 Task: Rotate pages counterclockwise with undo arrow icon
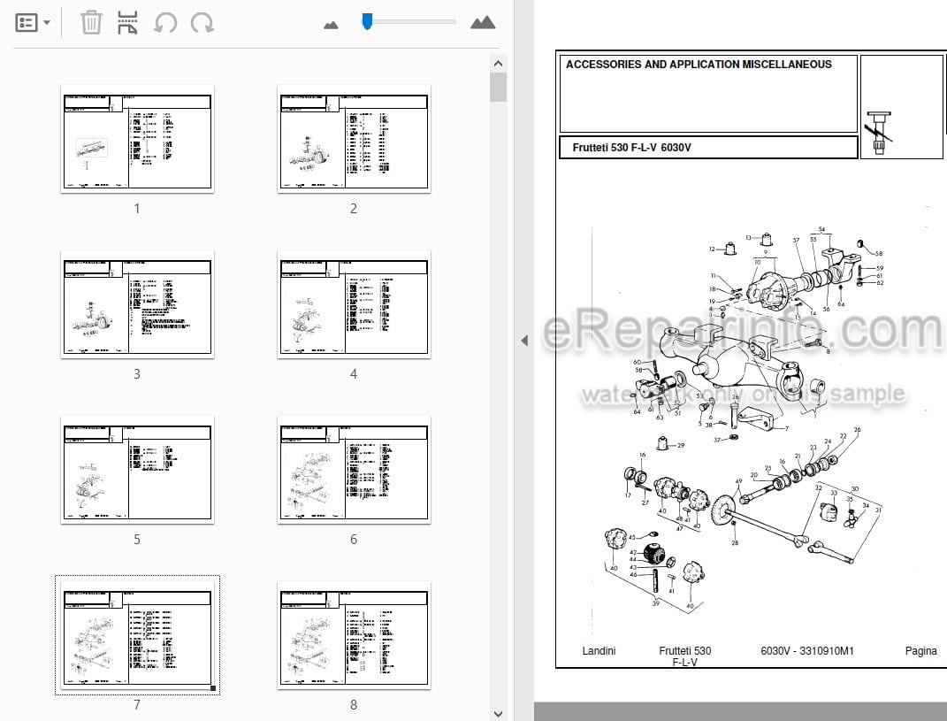pyautogui.click(x=164, y=23)
